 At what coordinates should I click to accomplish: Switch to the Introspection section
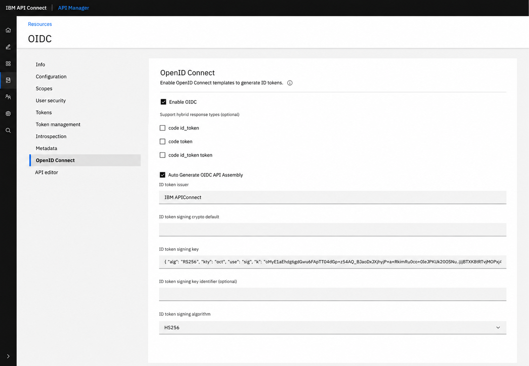(x=51, y=136)
